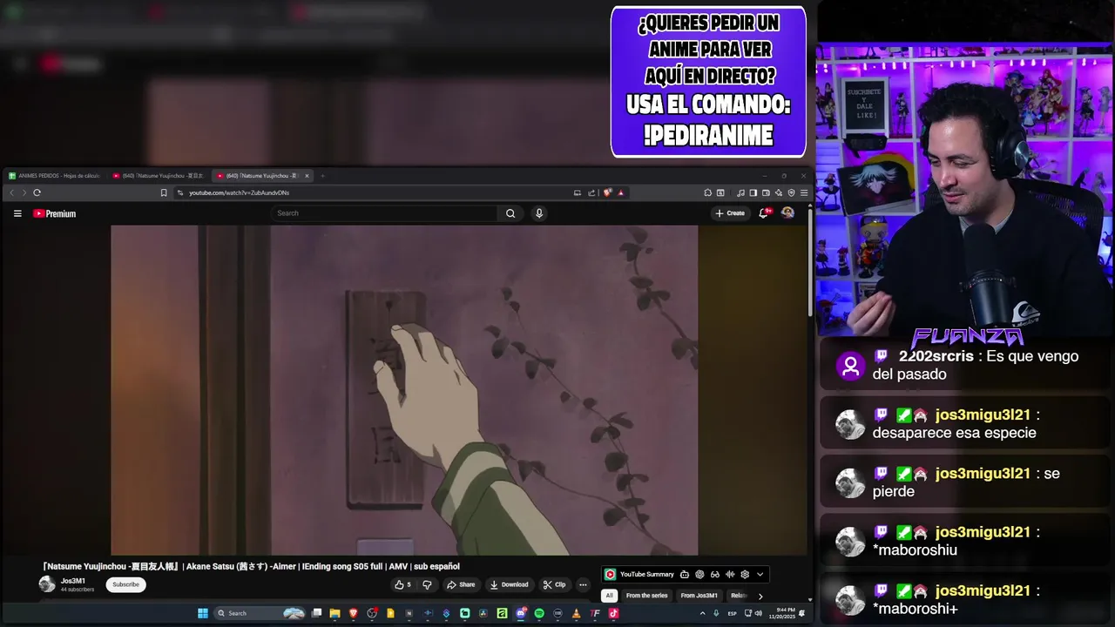Image resolution: width=1115 pixels, height=627 pixels.
Task: Select the From Jos3M1 chip
Action: [699, 596]
